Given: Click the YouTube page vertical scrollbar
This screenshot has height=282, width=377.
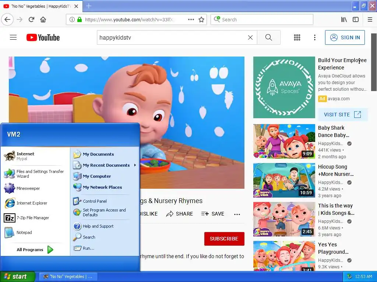Looking at the screenshot, I should 374,62.
